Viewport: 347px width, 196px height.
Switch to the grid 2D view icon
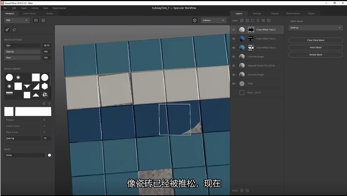coord(43,20)
